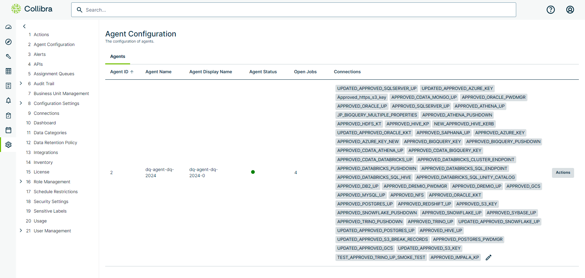Expand Configuration Settings submenu arrow

click(x=21, y=103)
